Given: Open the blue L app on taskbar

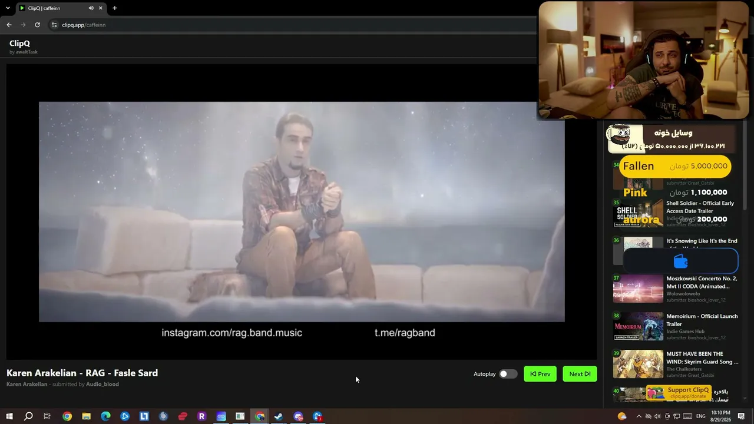Looking at the screenshot, I should [x=144, y=416].
